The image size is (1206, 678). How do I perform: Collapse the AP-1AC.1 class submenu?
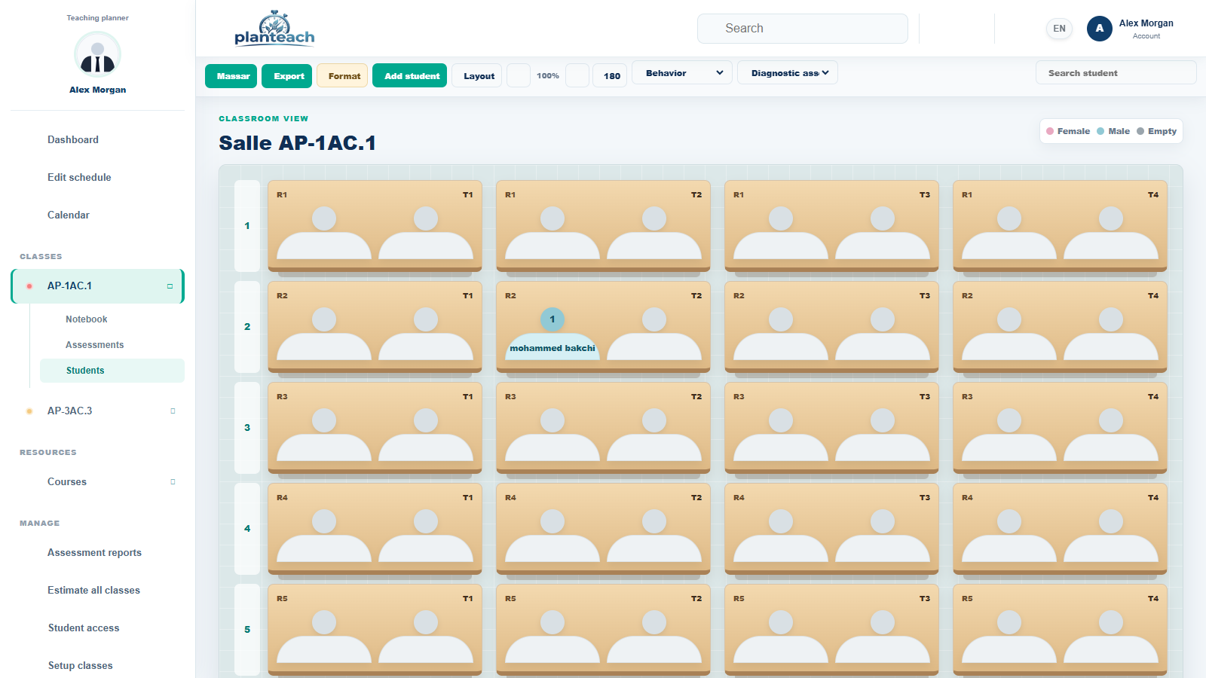[170, 286]
